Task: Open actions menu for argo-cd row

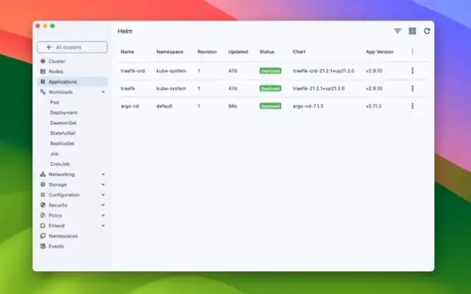Action: click(x=412, y=106)
